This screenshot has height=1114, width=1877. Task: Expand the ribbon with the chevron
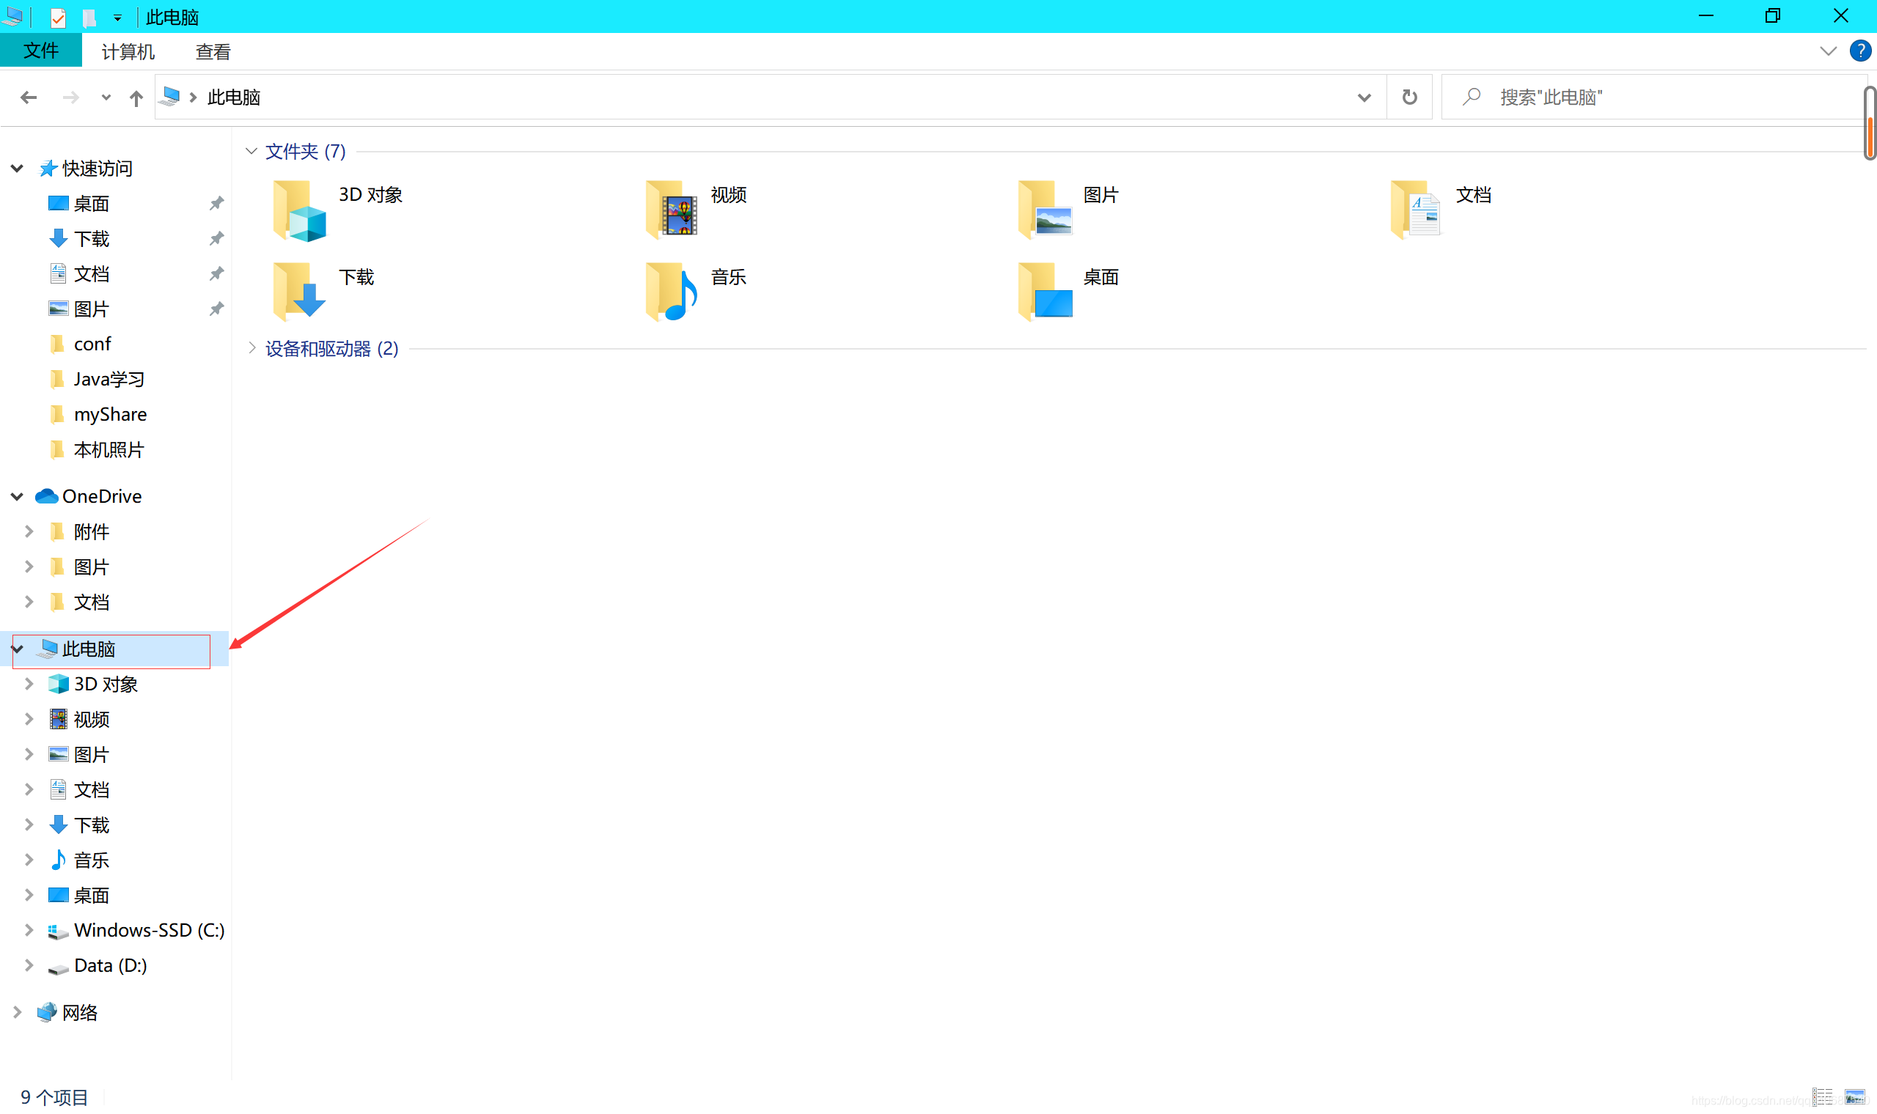point(1827,51)
